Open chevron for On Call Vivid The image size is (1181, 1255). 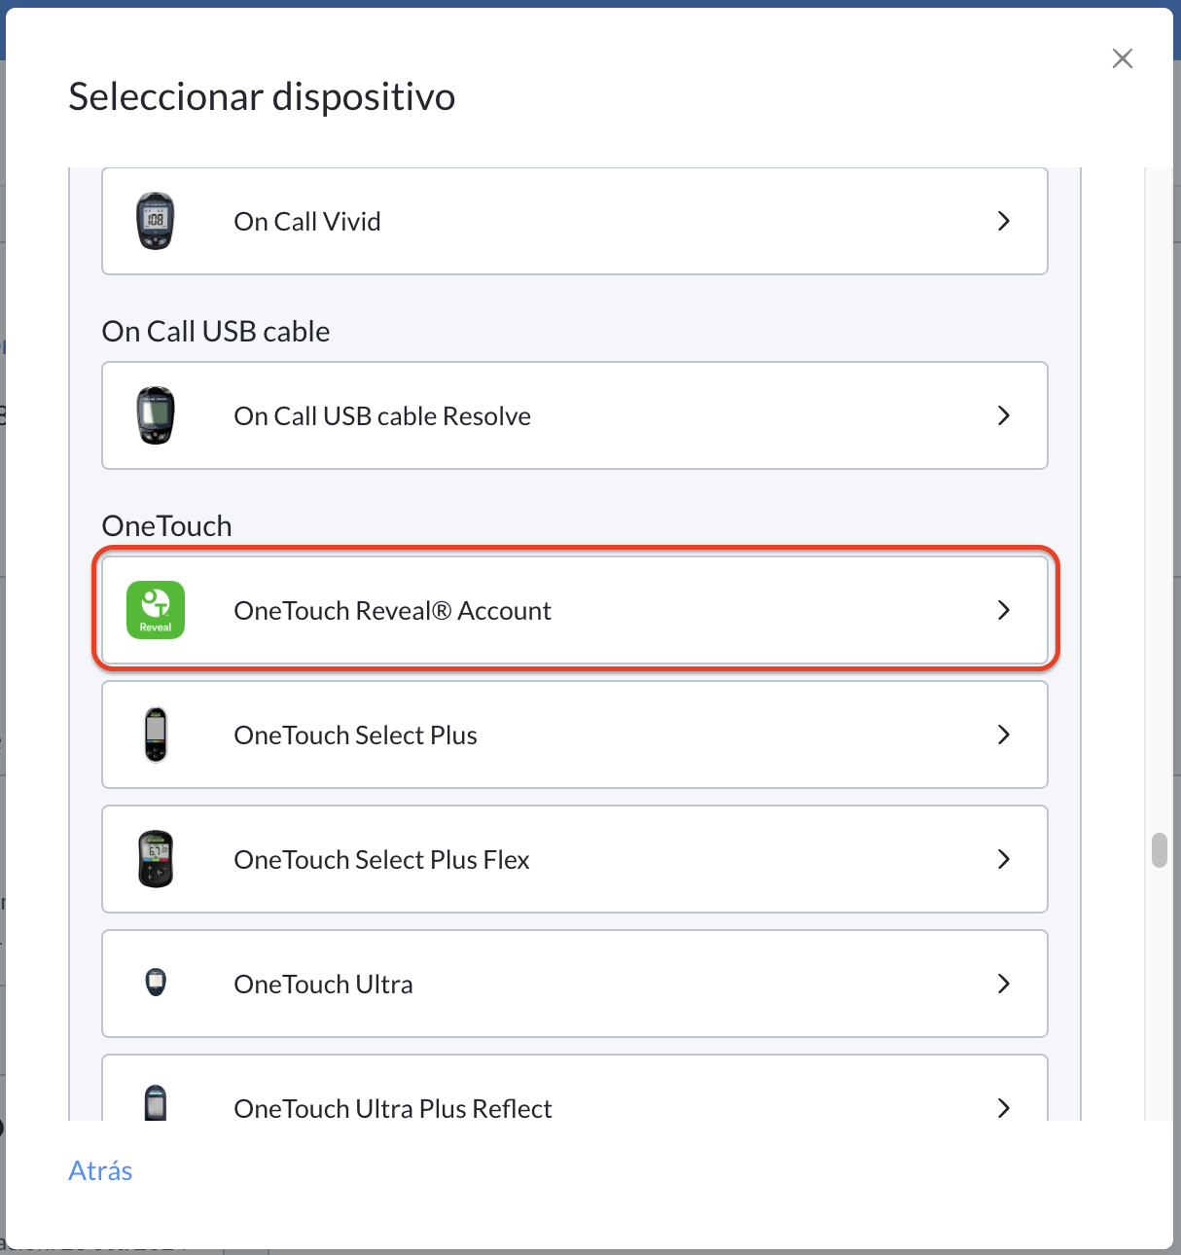coord(1004,221)
